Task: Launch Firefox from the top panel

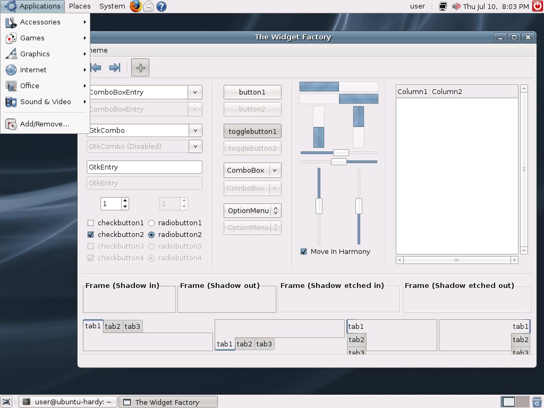Action: [x=135, y=6]
